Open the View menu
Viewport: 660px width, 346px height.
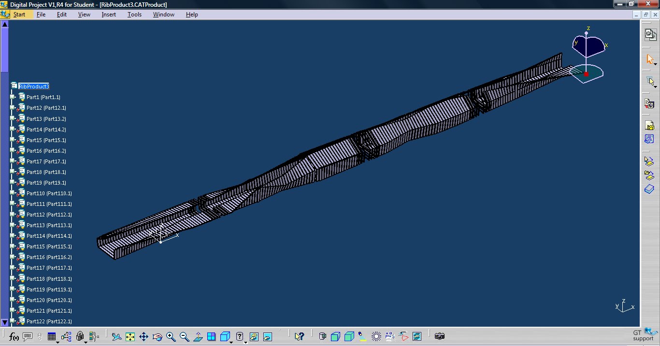(84, 14)
